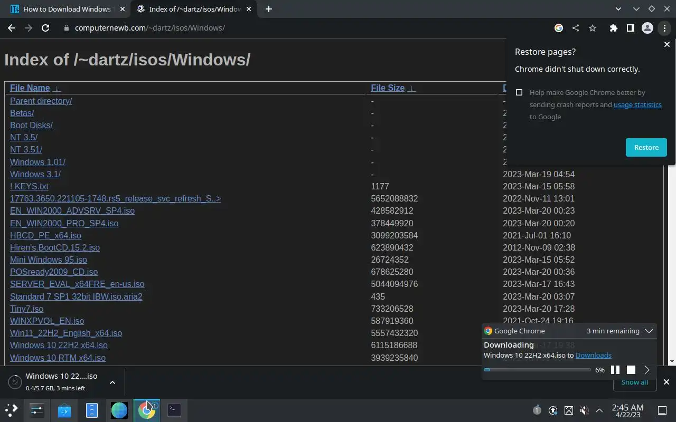The height and width of the screenshot is (422, 676).
Task: Click the address bar URL
Action: pyautogui.click(x=150, y=28)
